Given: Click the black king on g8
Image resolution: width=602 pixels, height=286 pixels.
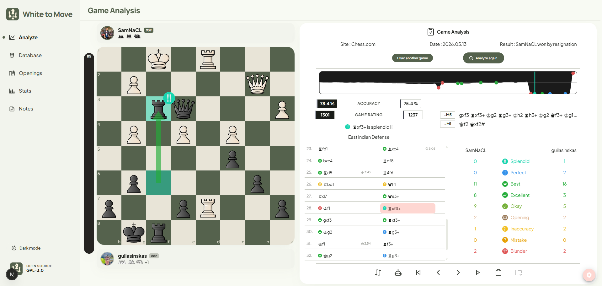Looking at the screenshot, I should (x=134, y=233).
